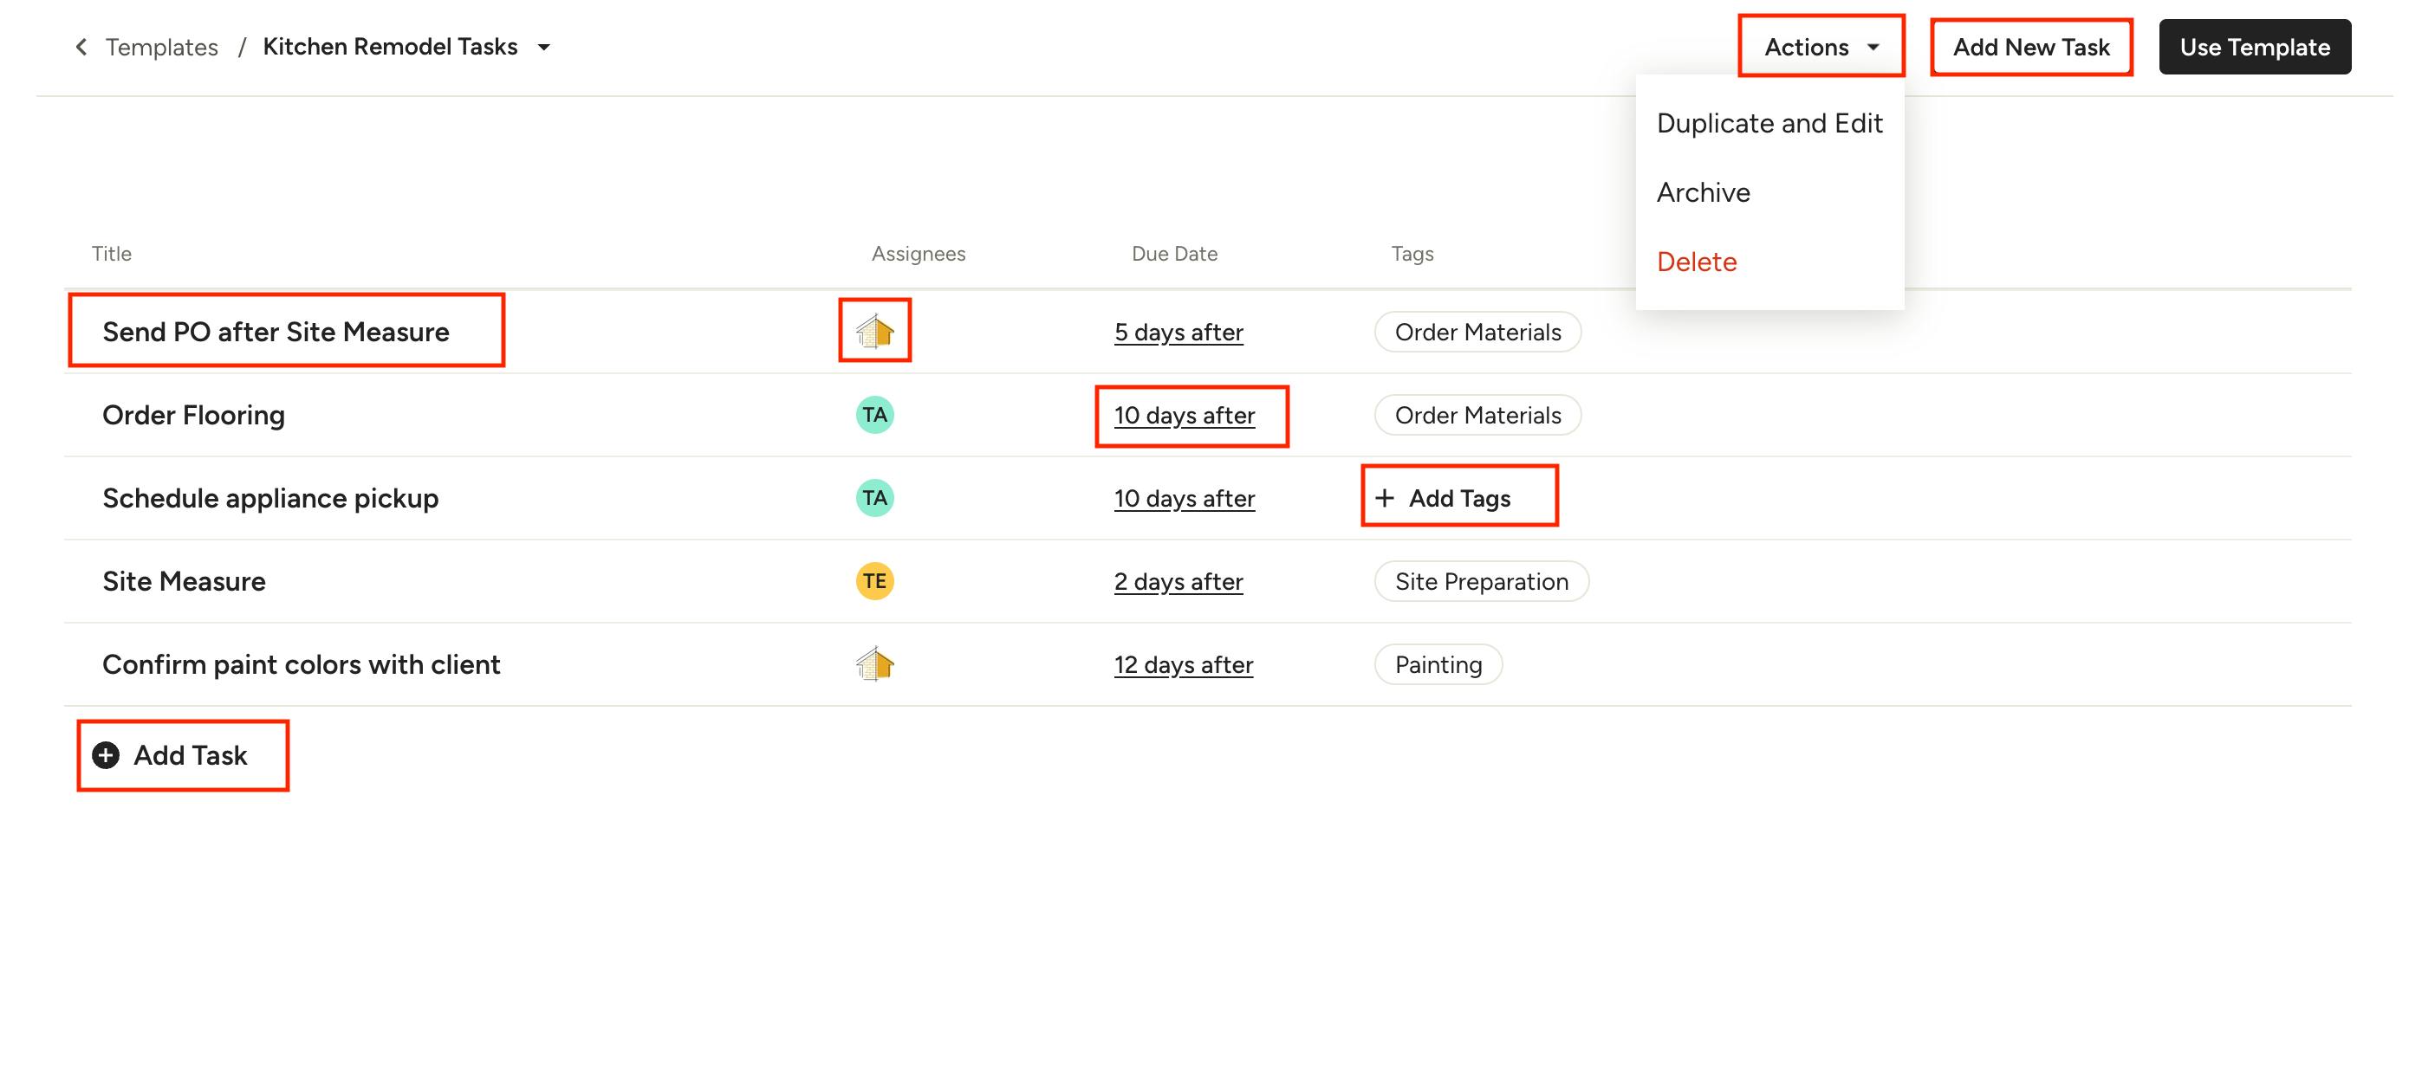The image size is (2409, 1067).
Task: Select Delete in the Actions menu
Action: 1697,262
